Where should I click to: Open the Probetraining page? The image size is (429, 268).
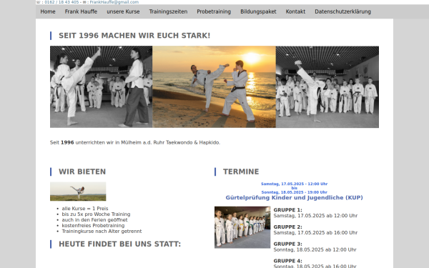[x=214, y=11]
